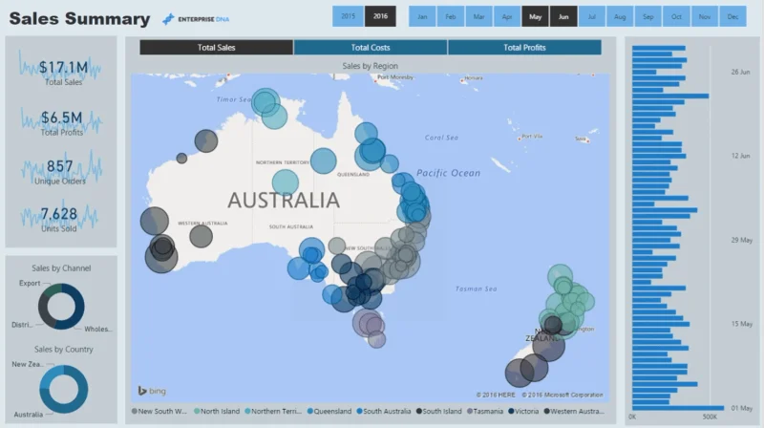Click the Tasmania legend entry
This screenshot has width=764, height=428.
[x=485, y=411]
